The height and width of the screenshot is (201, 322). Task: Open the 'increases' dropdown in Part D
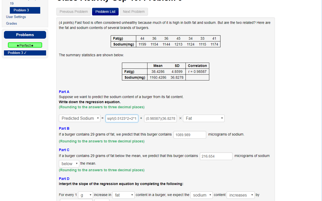241,195
